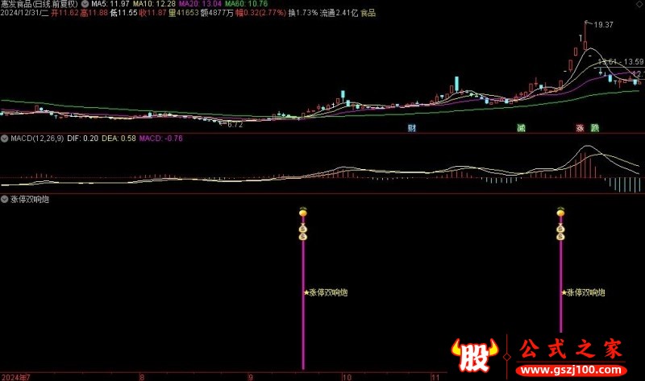Image resolution: width=645 pixels, height=381 pixels.
Task: Expand the 涨停双响炮 indicator dropdown arrow
Action: (x=5, y=199)
